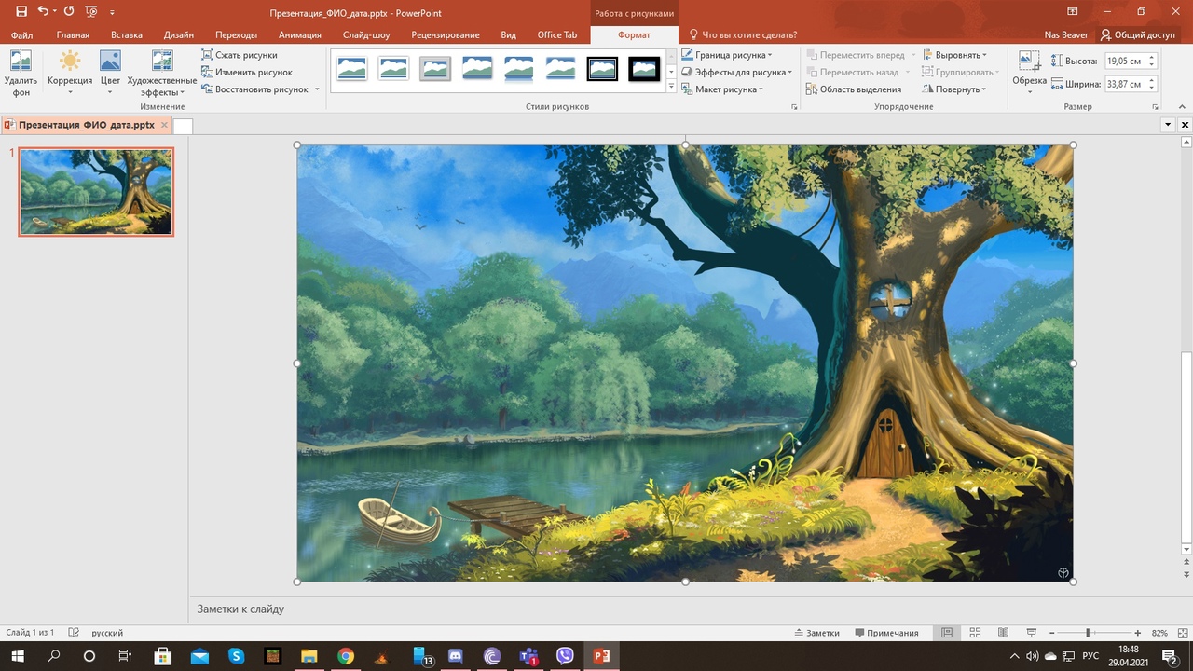Viewport: 1193px width, 671px height.
Task: Increase picture height with stepper up arrow
Action: 1152,57
